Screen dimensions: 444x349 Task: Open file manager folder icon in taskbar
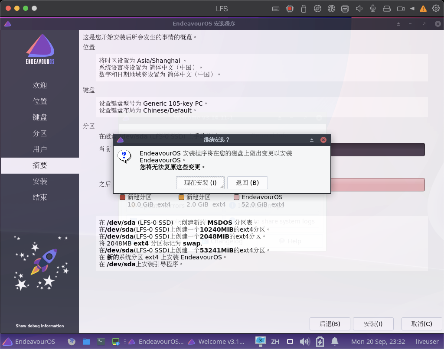[x=86, y=342]
